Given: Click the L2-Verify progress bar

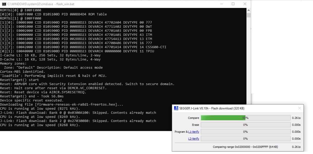Looking at the screenshot, I should coord(245,139).
